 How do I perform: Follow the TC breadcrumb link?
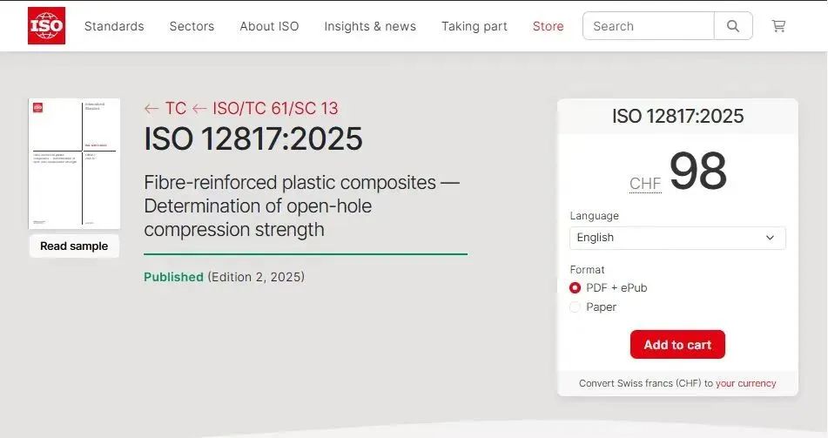click(x=175, y=109)
